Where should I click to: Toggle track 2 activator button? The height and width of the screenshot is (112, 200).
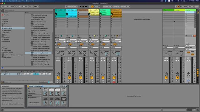[69, 77]
